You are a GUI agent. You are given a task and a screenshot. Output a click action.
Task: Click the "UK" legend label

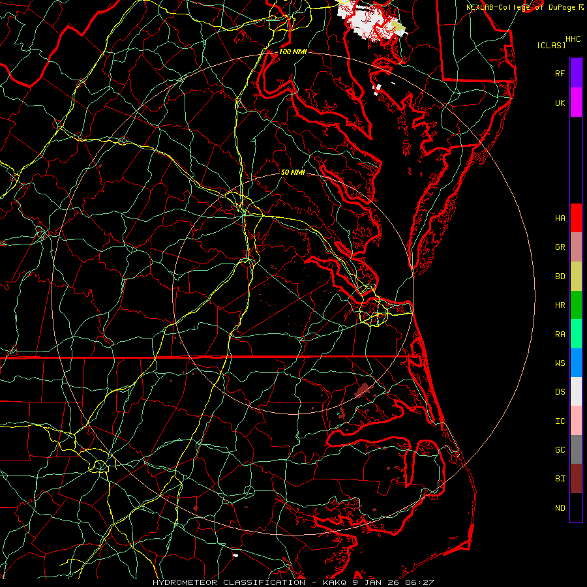pos(560,102)
